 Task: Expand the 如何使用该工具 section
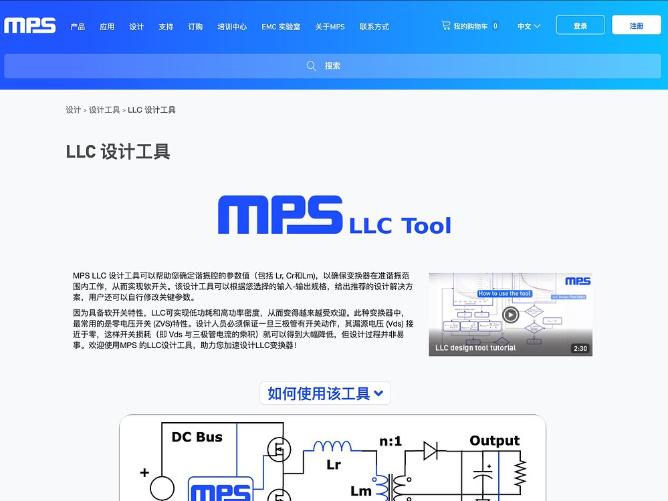point(325,393)
